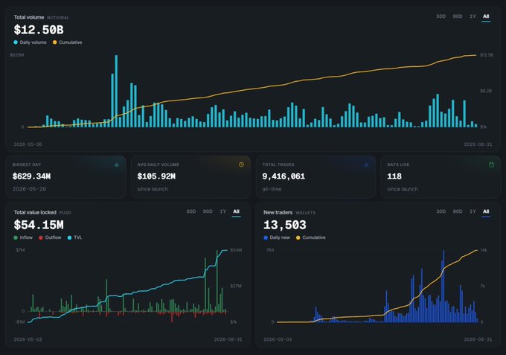
Task: Click the 9,416,061 total trades value
Action: pos(284,176)
